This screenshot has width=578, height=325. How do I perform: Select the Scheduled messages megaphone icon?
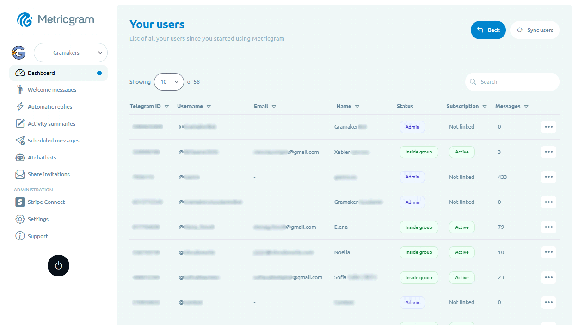click(x=19, y=140)
